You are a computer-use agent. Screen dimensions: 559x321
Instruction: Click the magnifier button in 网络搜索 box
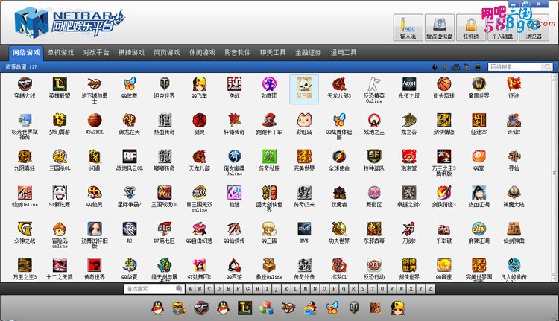click(548, 67)
